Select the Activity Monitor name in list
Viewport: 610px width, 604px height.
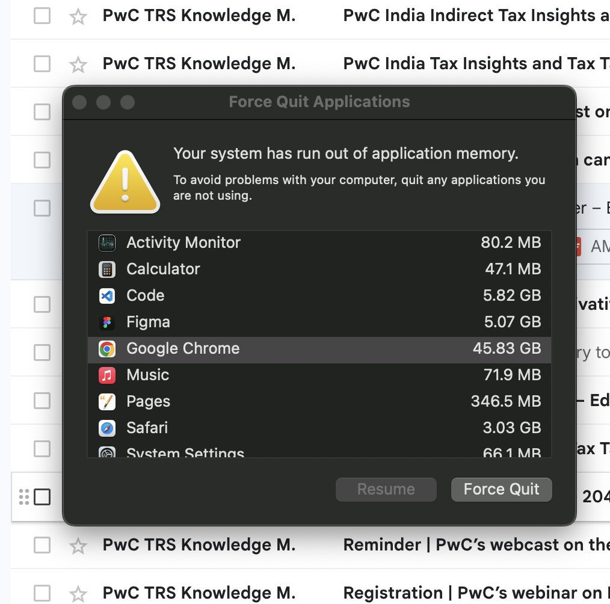[x=183, y=242]
